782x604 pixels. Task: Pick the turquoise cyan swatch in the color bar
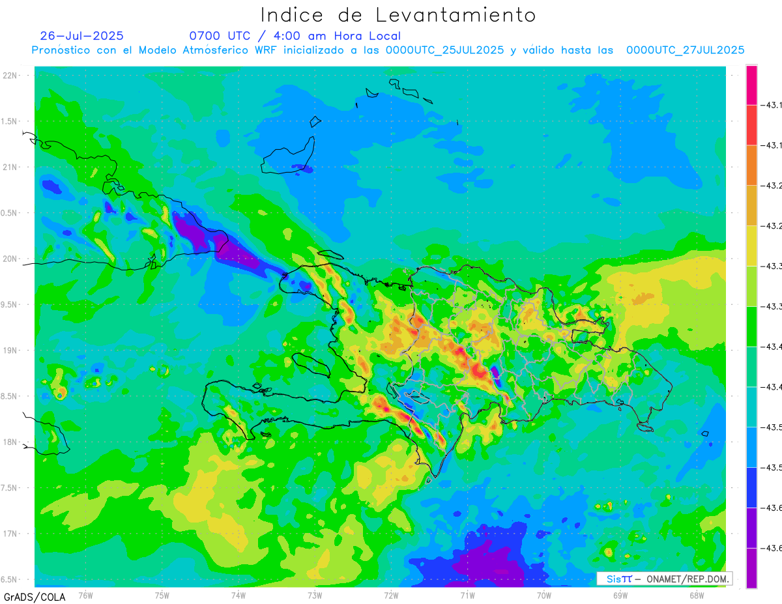[751, 407]
